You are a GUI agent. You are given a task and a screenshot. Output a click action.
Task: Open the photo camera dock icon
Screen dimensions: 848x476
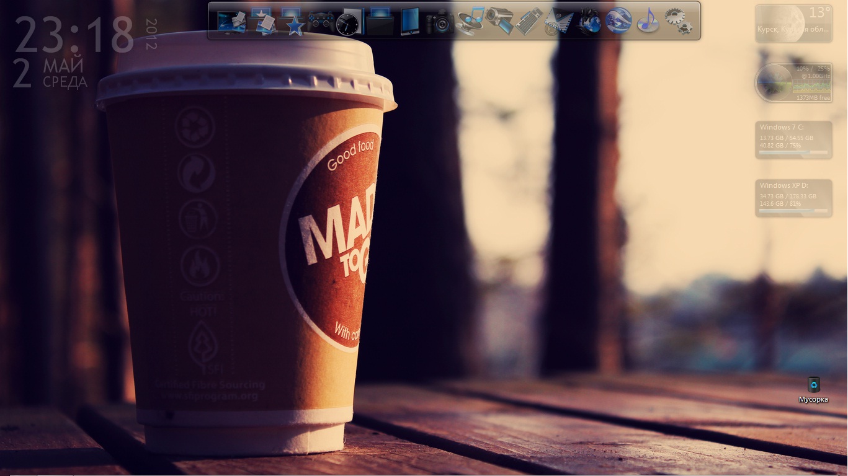coord(440,22)
